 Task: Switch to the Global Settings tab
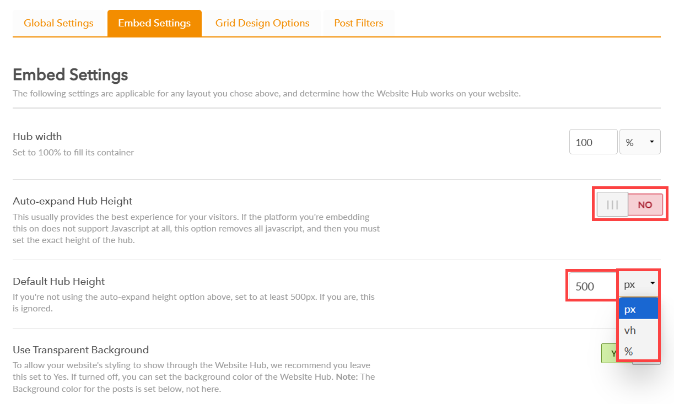[x=58, y=23]
